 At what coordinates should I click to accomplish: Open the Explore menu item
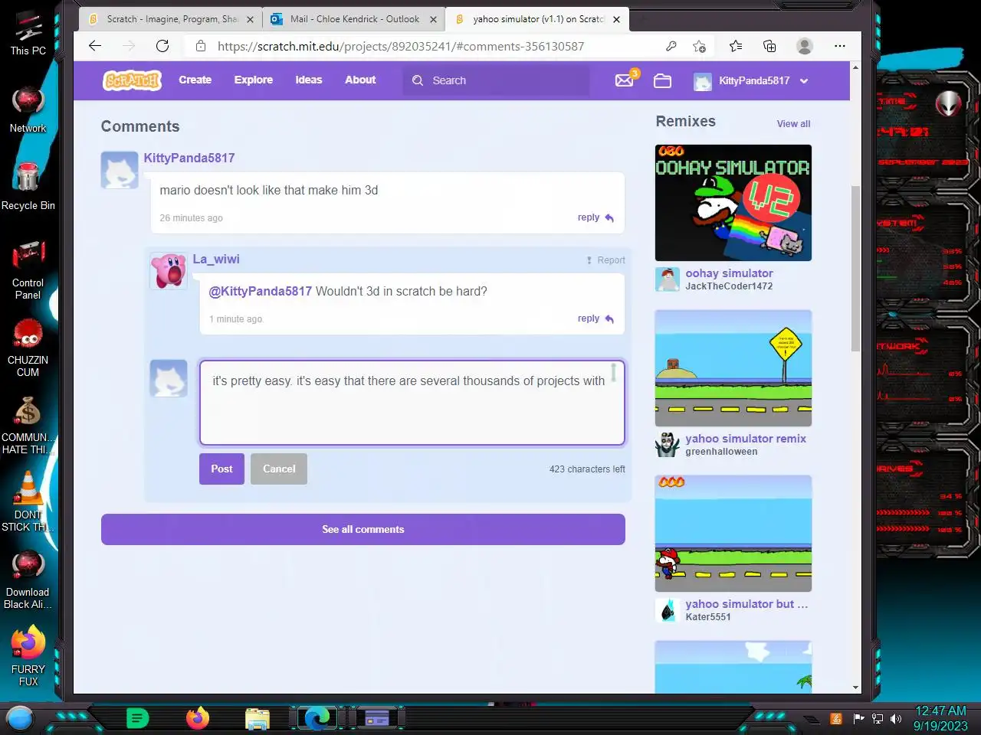[254, 80]
